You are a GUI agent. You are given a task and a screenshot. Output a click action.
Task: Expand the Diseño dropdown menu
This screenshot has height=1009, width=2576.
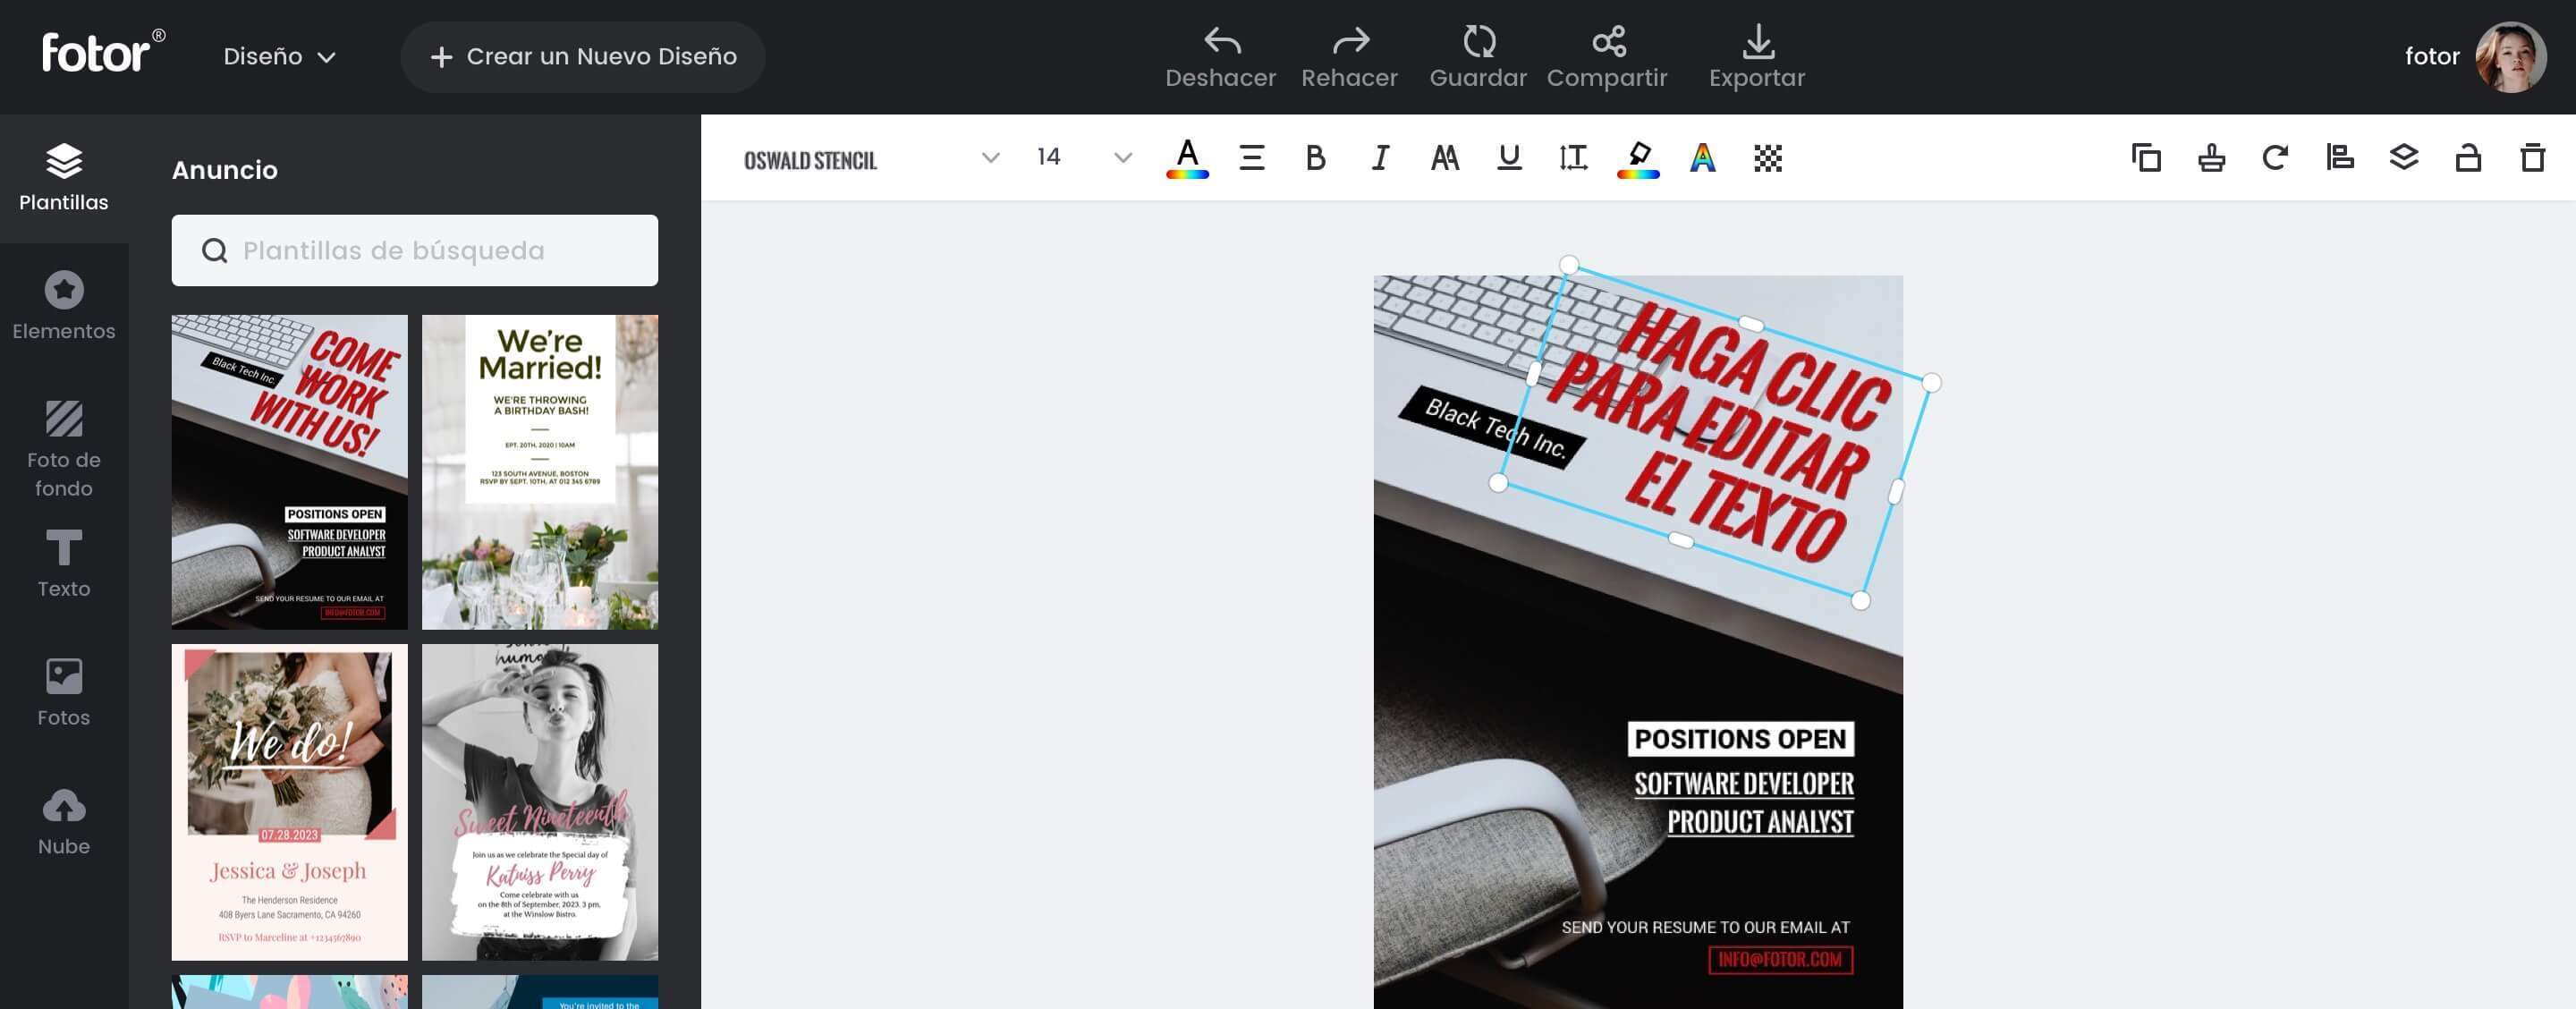[x=279, y=57]
